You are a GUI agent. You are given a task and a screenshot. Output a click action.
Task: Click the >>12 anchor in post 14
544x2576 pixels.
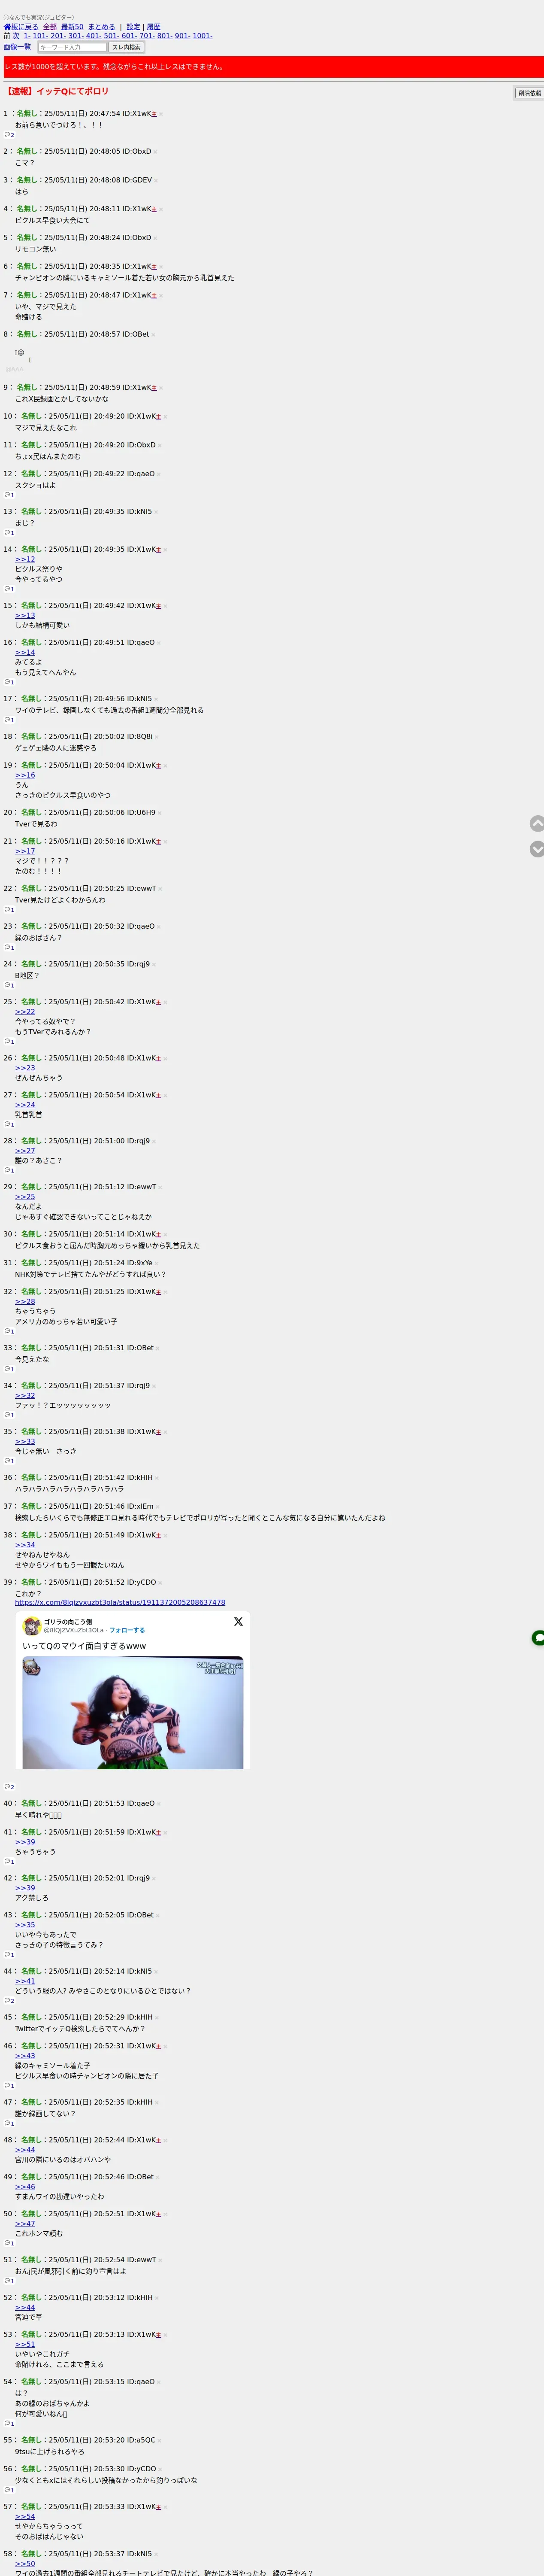coord(25,559)
